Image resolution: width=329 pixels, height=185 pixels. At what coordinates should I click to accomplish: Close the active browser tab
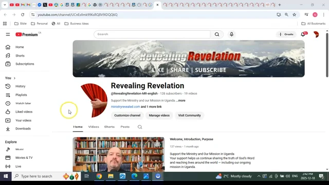157,5
